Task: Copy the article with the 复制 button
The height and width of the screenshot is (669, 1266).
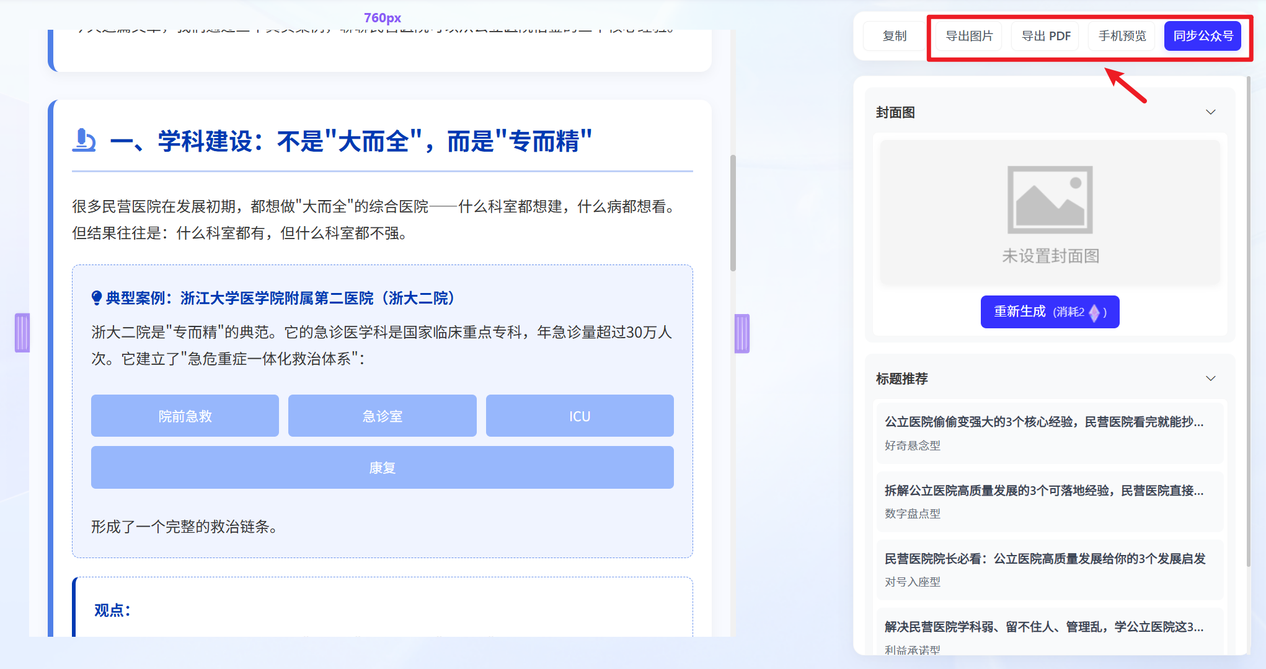Action: tap(894, 36)
